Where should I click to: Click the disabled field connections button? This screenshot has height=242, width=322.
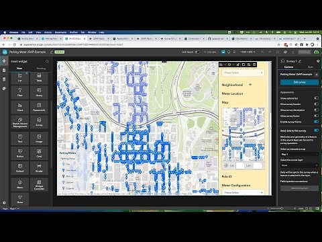(x=299, y=188)
